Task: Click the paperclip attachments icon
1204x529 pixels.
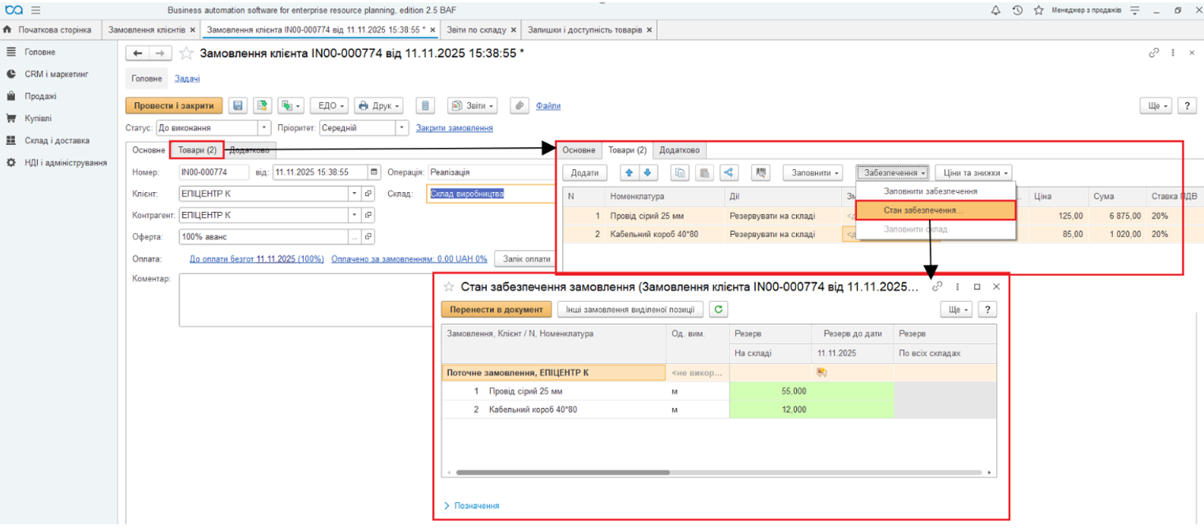Action: pyautogui.click(x=519, y=106)
